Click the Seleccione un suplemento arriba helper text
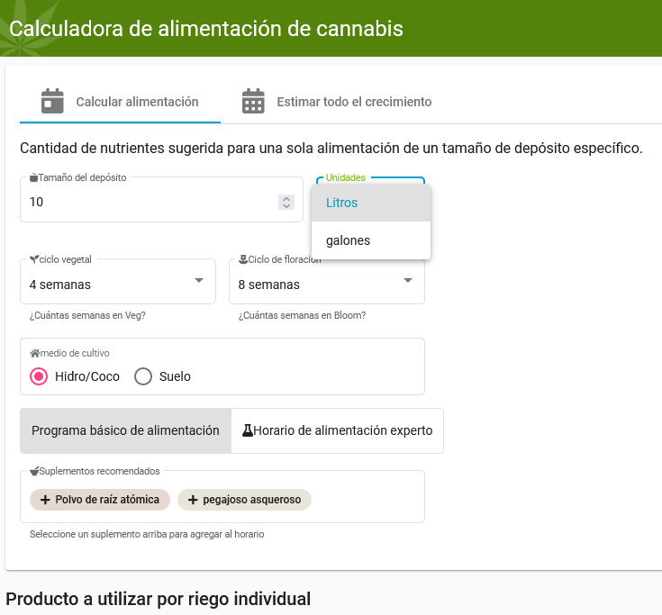 tap(147, 534)
